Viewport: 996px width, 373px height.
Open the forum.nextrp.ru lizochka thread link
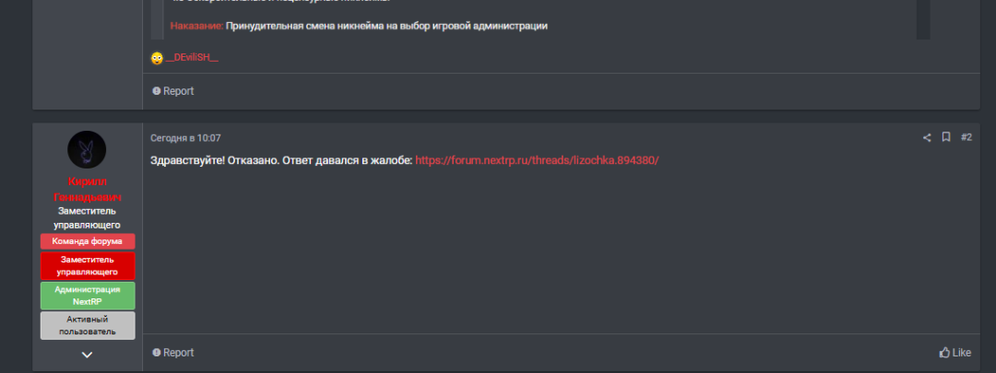point(537,160)
